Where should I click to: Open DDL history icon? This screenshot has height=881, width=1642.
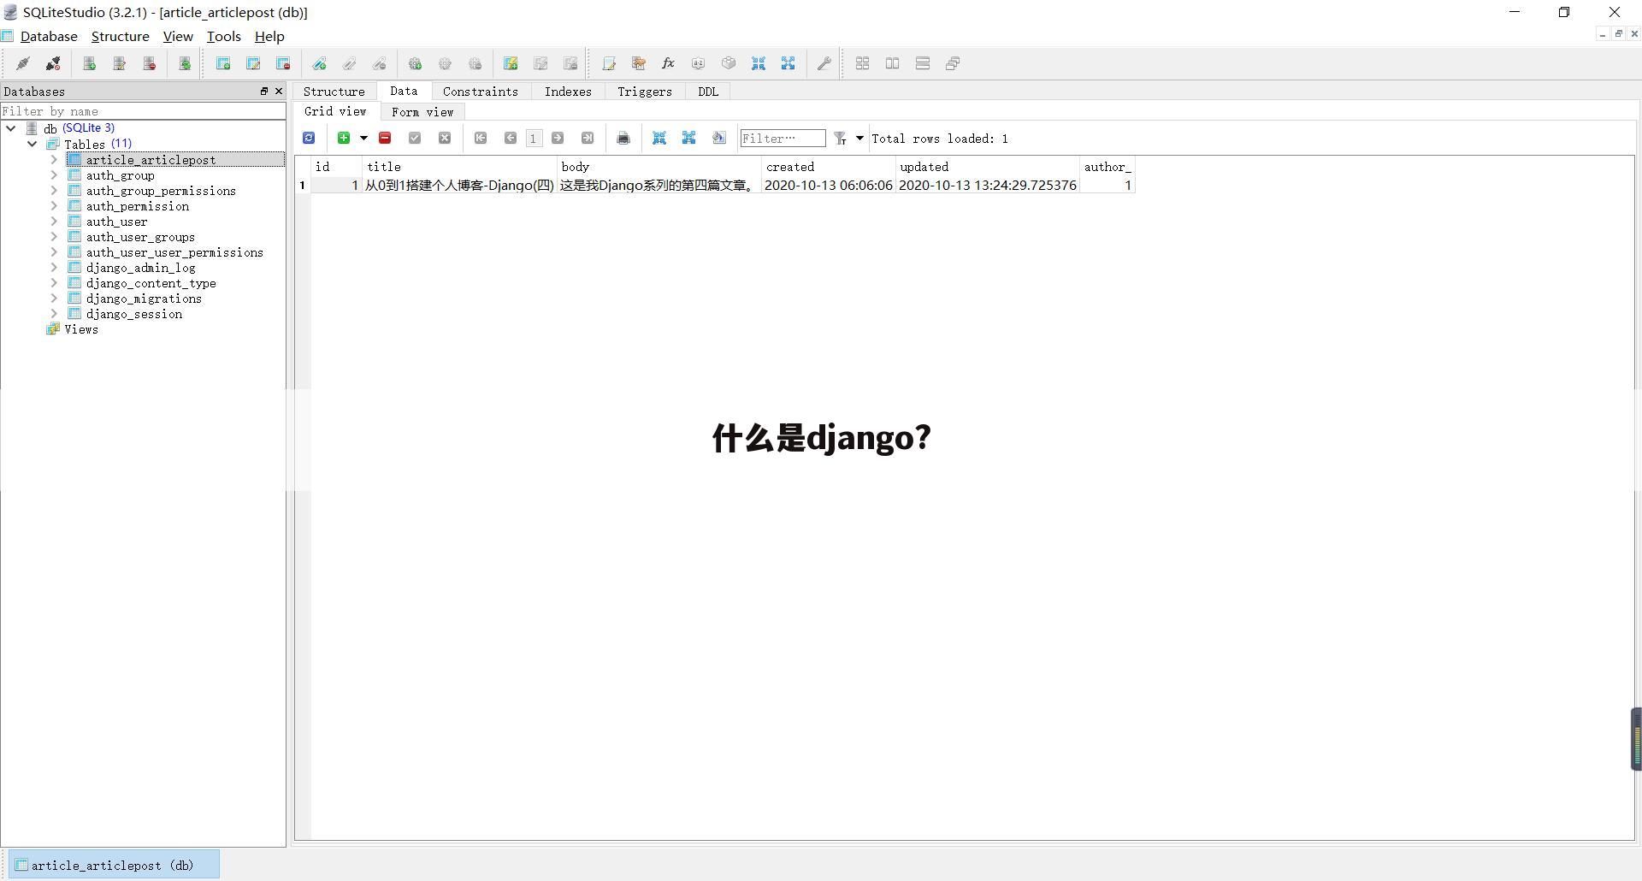point(639,63)
